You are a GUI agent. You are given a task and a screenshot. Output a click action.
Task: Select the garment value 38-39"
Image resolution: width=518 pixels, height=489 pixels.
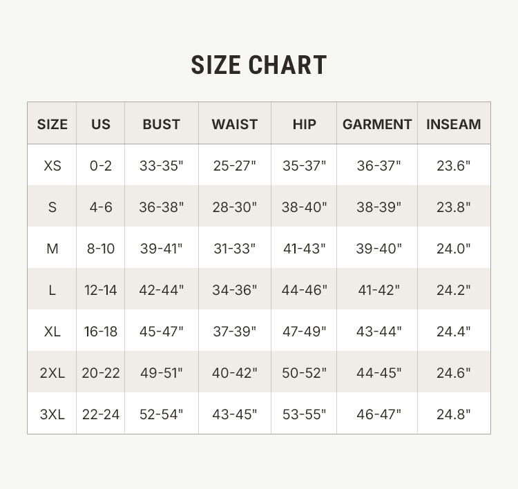coord(378,207)
